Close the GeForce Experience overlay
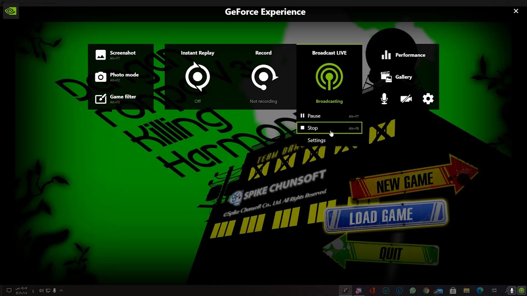The image size is (527, 296). pos(516,11)
